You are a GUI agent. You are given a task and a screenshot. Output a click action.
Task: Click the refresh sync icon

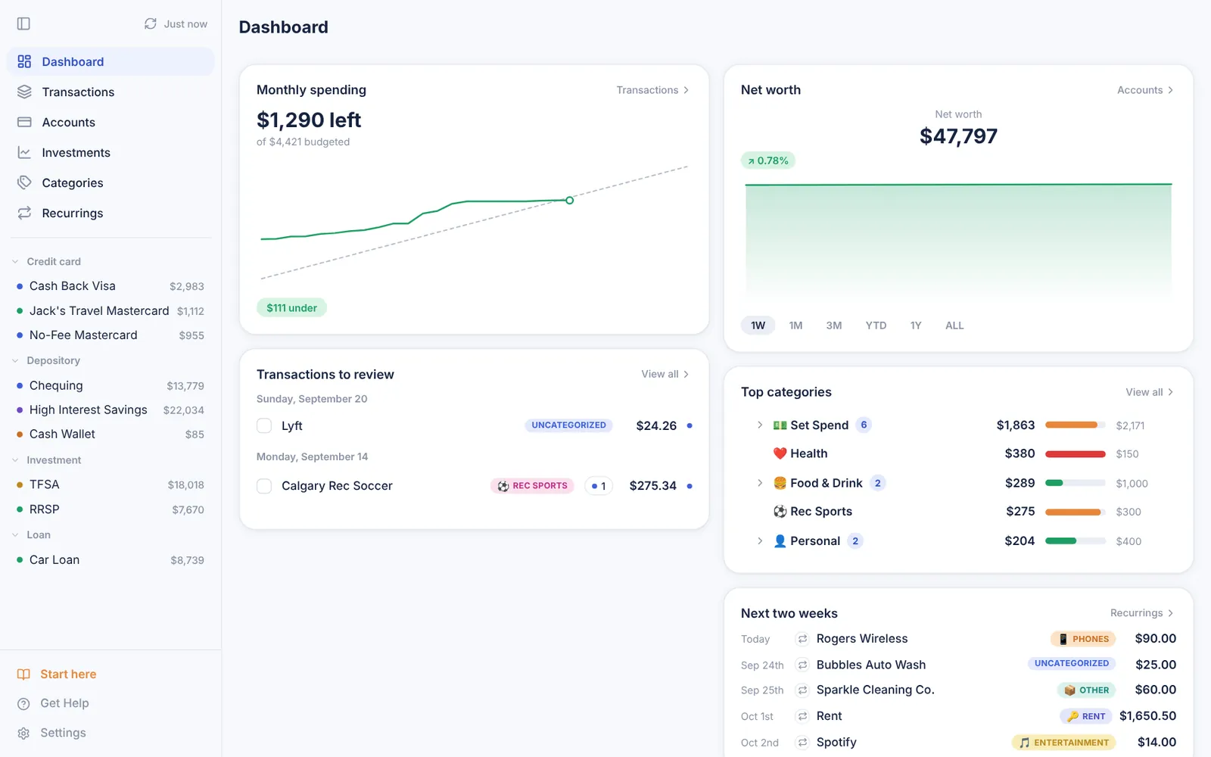(x=151, y=23)
